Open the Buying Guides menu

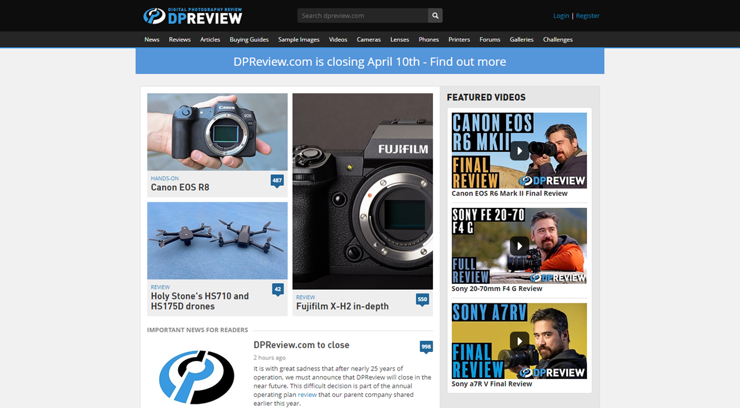coord(249,39)
